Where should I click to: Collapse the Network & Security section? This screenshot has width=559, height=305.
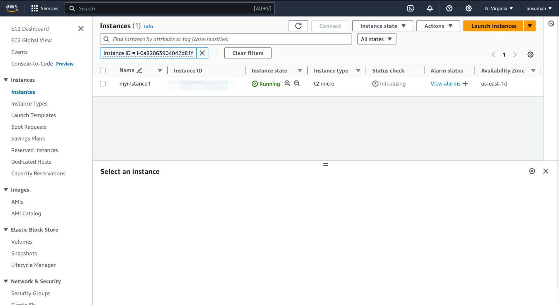[6, 281]
